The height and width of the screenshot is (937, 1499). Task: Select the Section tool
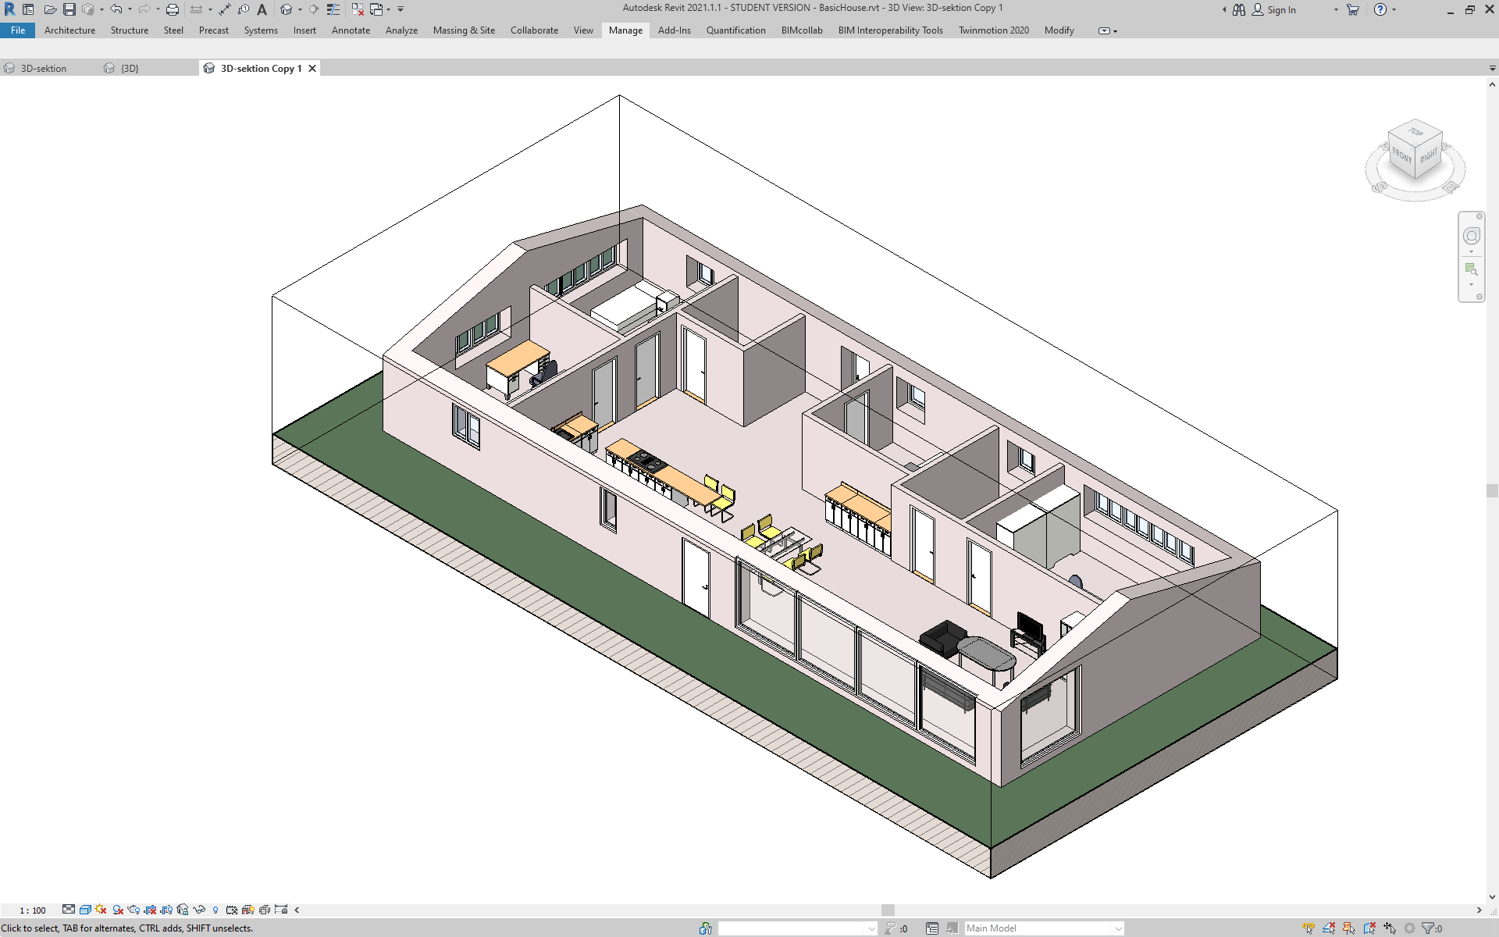click(314, 9)
